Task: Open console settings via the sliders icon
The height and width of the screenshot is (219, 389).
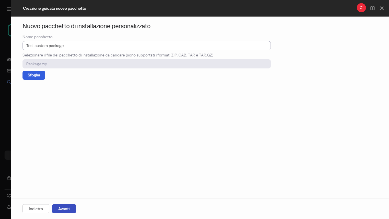Action: pyautogui.click(x=8, y=195)
